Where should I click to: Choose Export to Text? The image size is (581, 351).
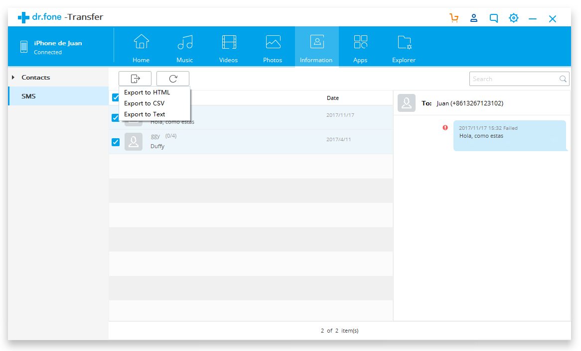click(145, 114)
